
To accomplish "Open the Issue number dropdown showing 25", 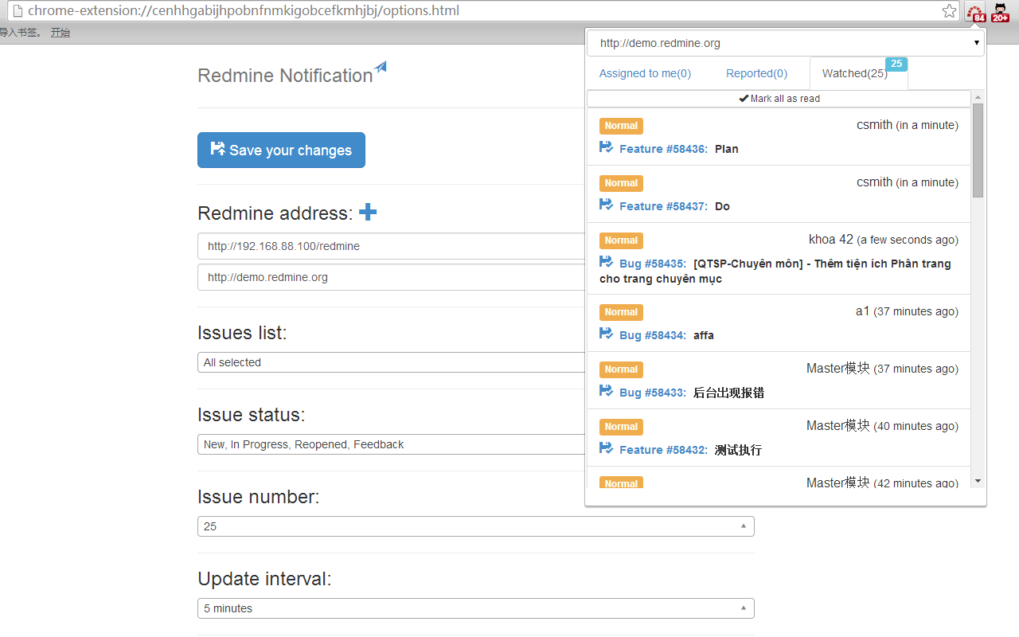I will click(476, 526).
